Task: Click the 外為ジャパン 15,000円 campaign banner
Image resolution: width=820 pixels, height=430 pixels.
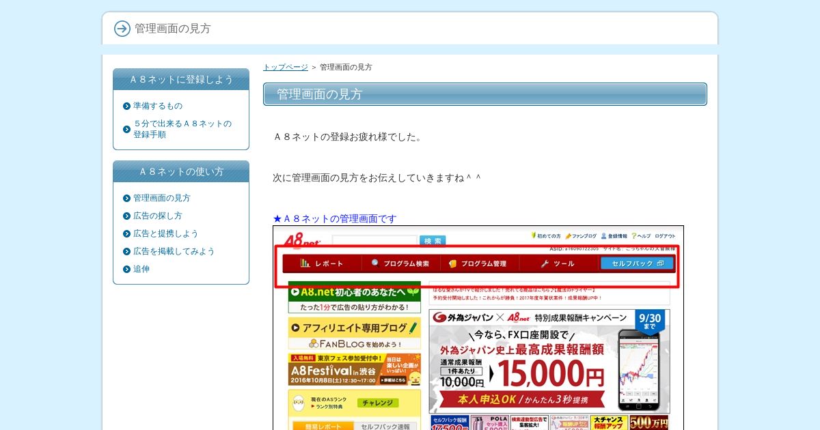Action: click(549, 361)
